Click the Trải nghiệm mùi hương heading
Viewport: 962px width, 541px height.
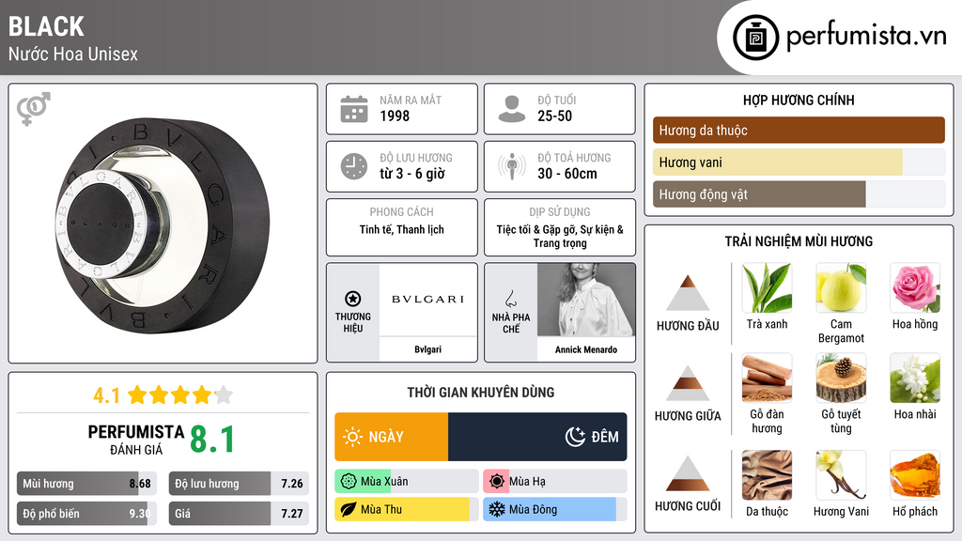click(x=799, y=241)
